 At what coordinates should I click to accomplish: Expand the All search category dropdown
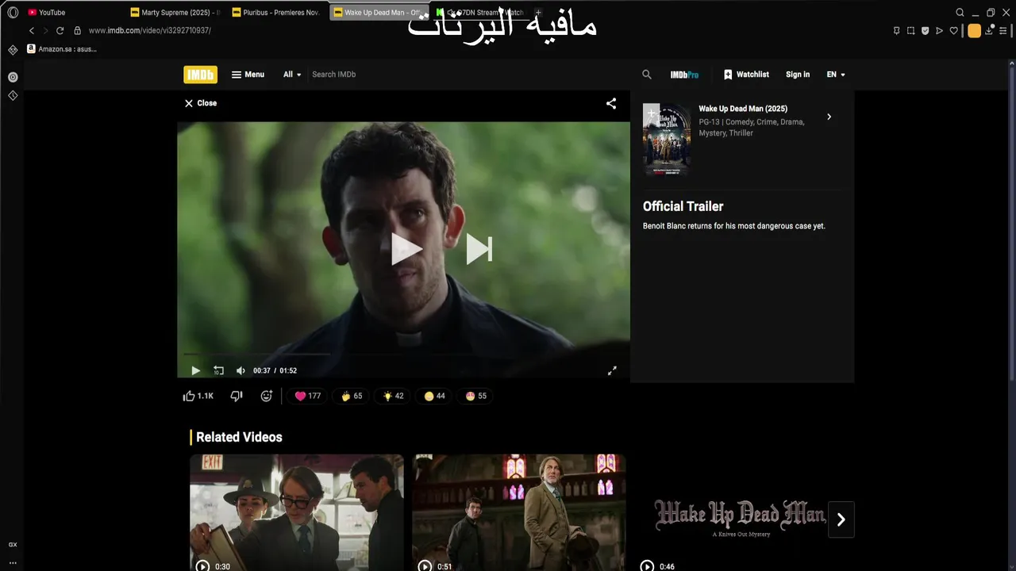pos(292,75)
